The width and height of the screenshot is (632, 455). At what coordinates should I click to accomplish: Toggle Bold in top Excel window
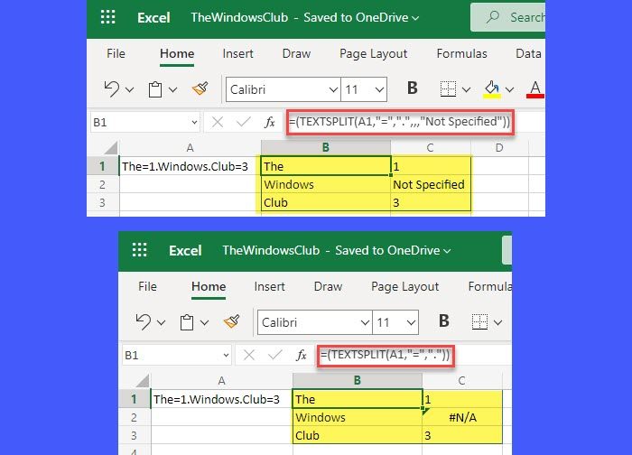pos(413,88)
